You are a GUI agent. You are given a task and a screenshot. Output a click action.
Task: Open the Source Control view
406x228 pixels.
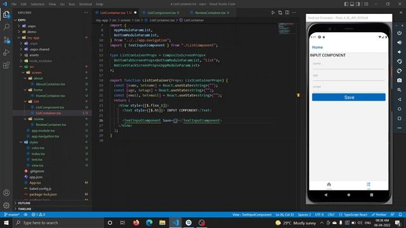point(6,40)
